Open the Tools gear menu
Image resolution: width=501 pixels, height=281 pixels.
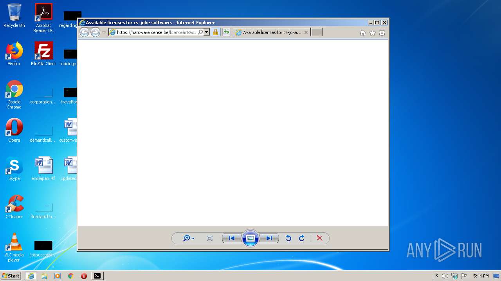[x=382, y=33]
